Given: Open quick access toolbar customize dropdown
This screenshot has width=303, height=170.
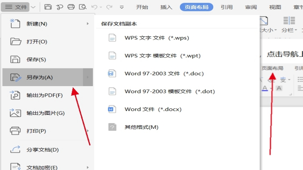Looking at the screenshot, I should [x=122, y=7].
